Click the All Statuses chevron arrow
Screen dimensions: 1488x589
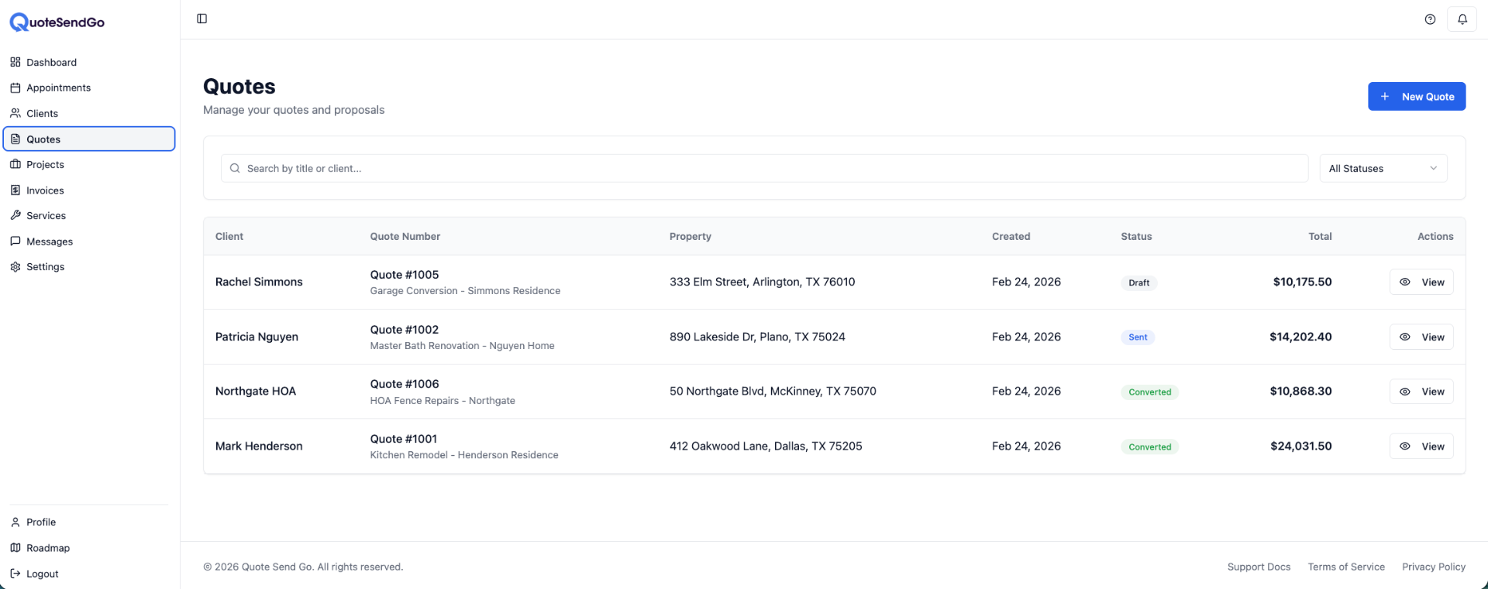pos(1433,169)
